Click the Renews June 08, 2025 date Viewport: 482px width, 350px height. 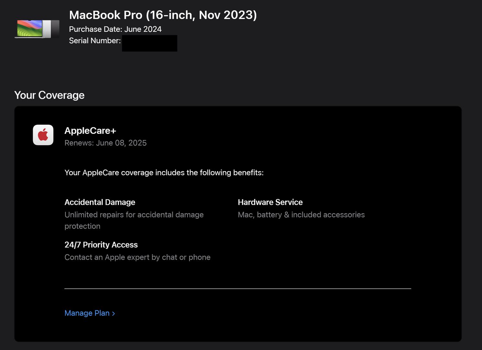tap(105, 143)
